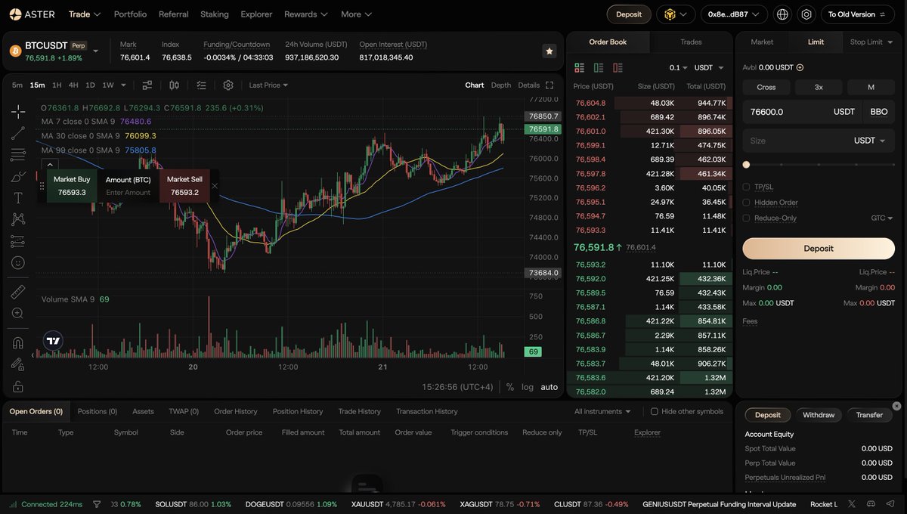
Task: Click the Market Sell 76593.2 button
Action: (184, 186)
